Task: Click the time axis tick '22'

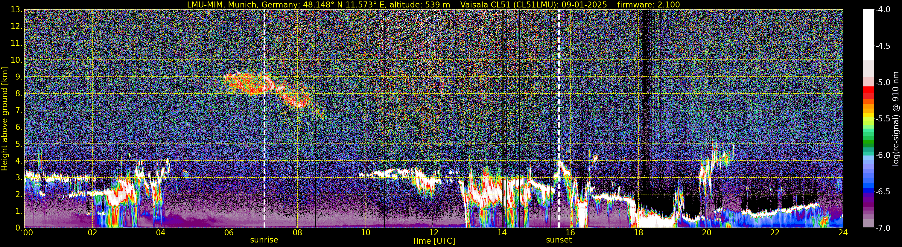Action: pyautogui.click(x=775, y=233)
